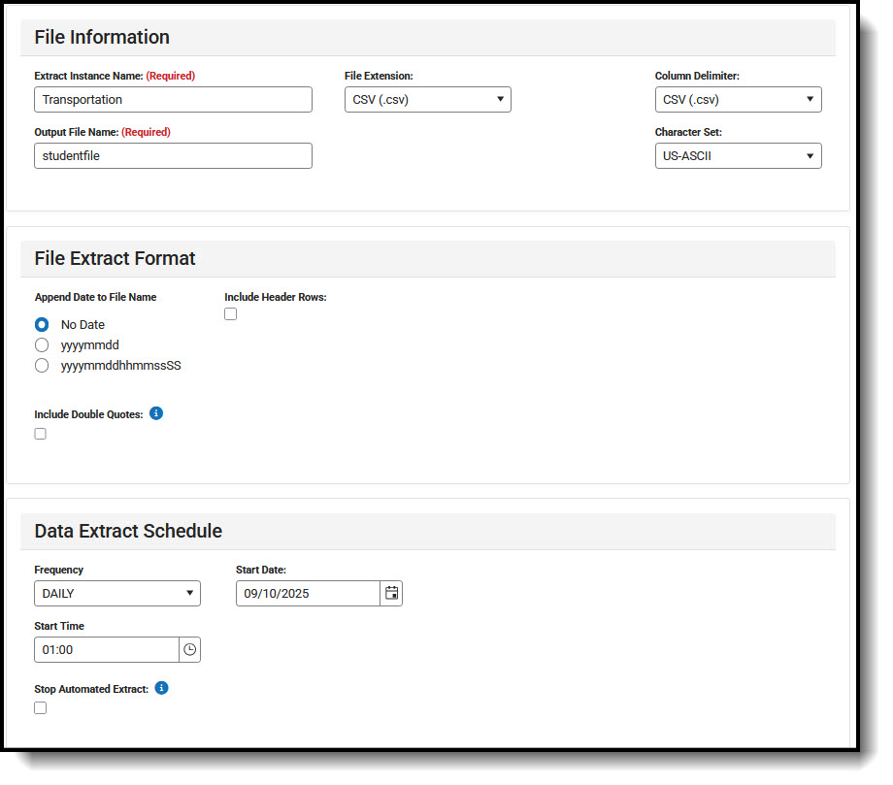Enable the Include Header Rows checkbox

coord(231,313)
